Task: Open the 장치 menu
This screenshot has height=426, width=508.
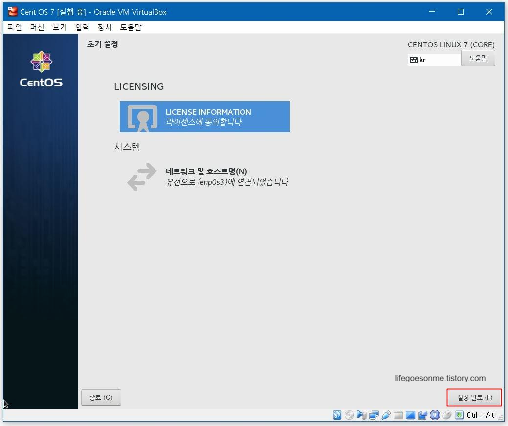Action: (x=105, y=27)
